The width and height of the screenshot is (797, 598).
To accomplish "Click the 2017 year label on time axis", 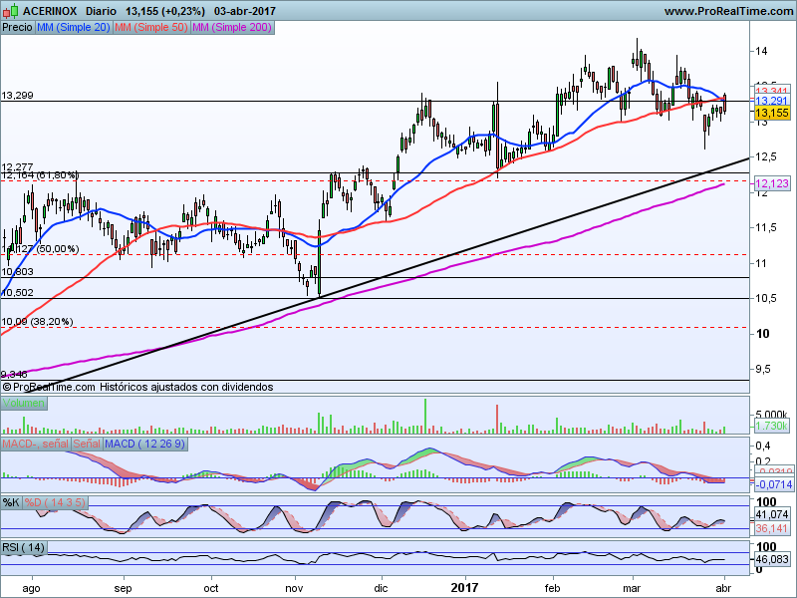I will pos(464,588).
